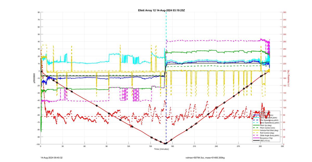Click the '(+) Heading (°M)' right axis label

[x=289, y=78]
